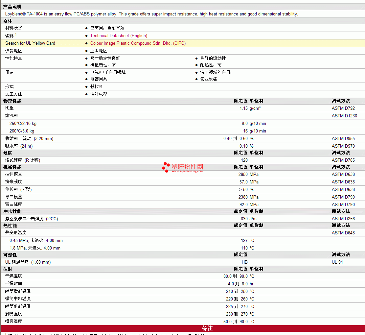Click the use '电器用具'
This screenshot has width=365, height=335.
point(99,79)
